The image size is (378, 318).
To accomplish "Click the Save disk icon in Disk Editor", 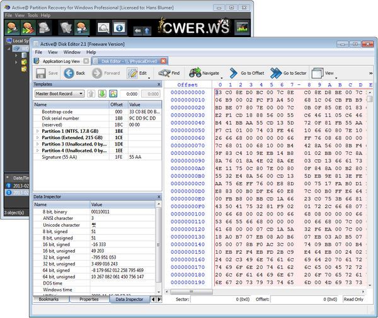I will (41, 73).
